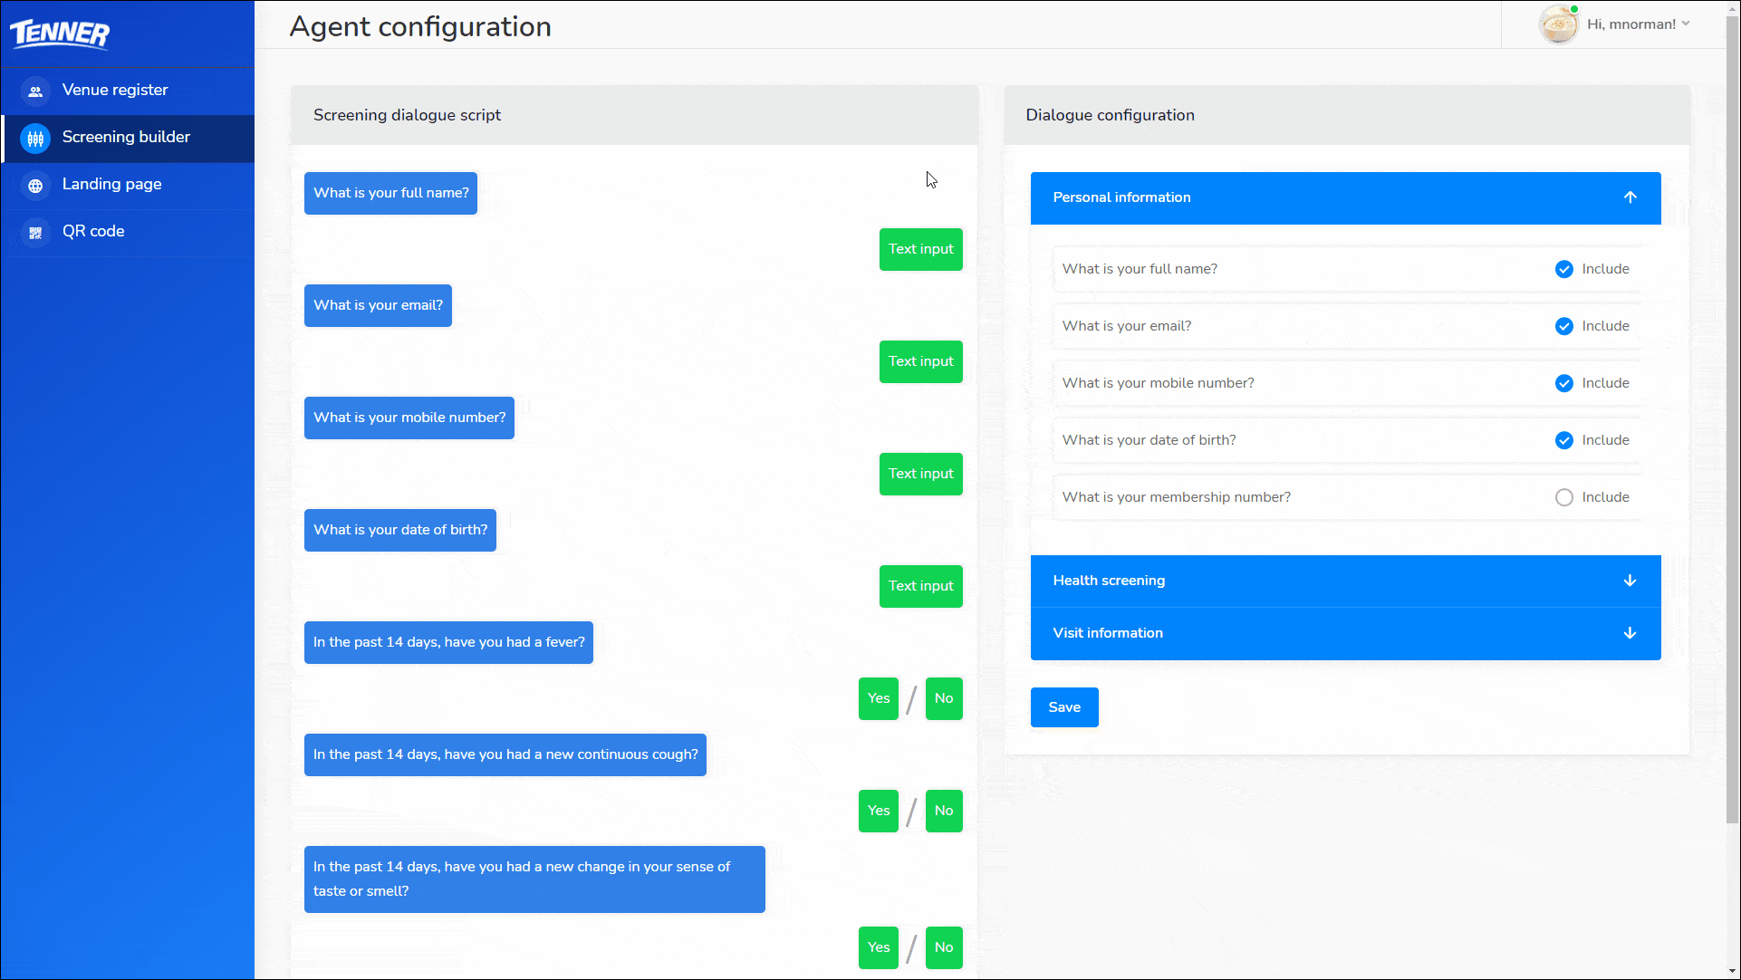Enable Include for membership number question

coord(1563,497)
